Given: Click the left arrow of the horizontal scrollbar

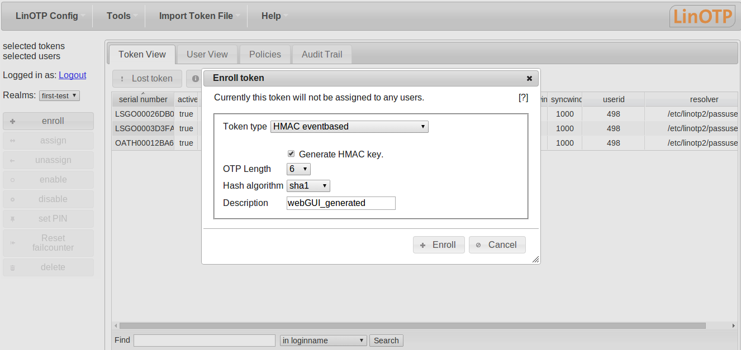Looking at the screenshot, I should point(116,325).
